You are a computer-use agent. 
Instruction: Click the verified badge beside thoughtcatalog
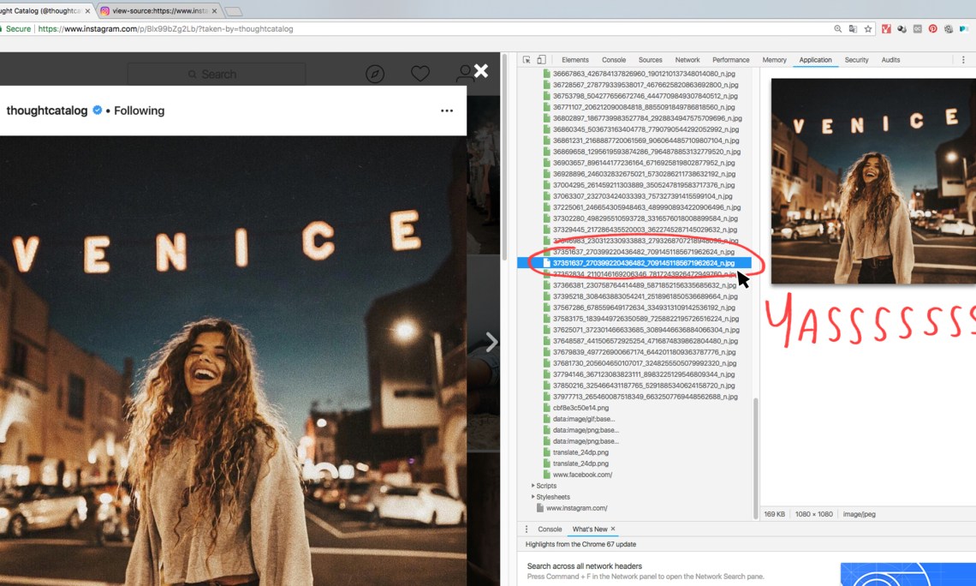pos(98,111)
